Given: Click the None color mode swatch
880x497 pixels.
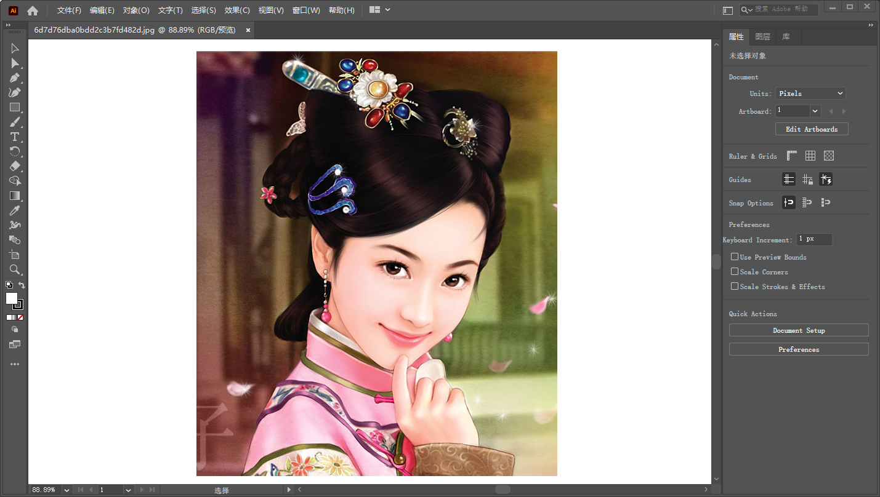Looking at the screenshot, I should tap(21, 317).
